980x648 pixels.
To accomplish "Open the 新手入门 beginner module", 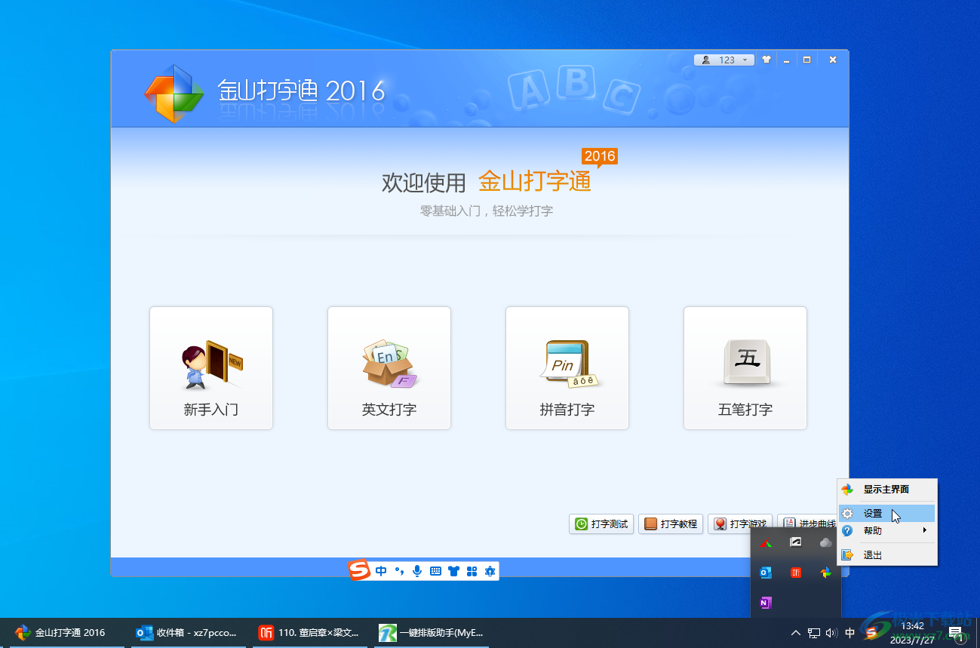I will click(211, 368).
